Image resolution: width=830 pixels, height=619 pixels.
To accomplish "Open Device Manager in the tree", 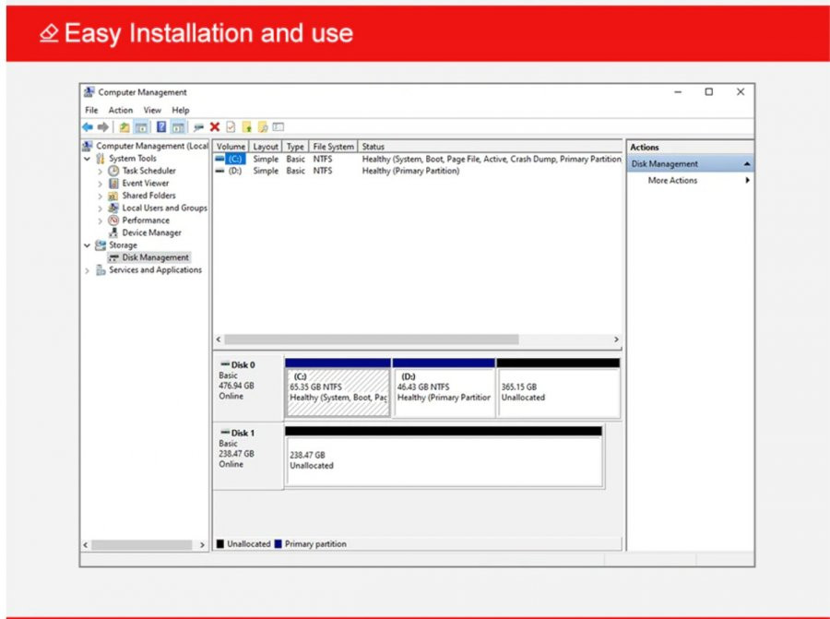I will click(151, 232).
